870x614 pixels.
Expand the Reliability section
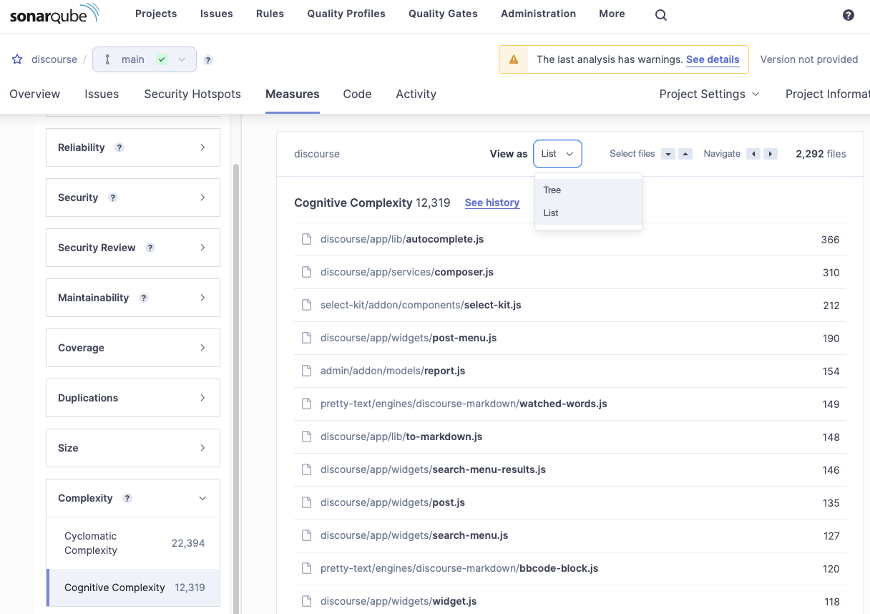tap(133, 147)
